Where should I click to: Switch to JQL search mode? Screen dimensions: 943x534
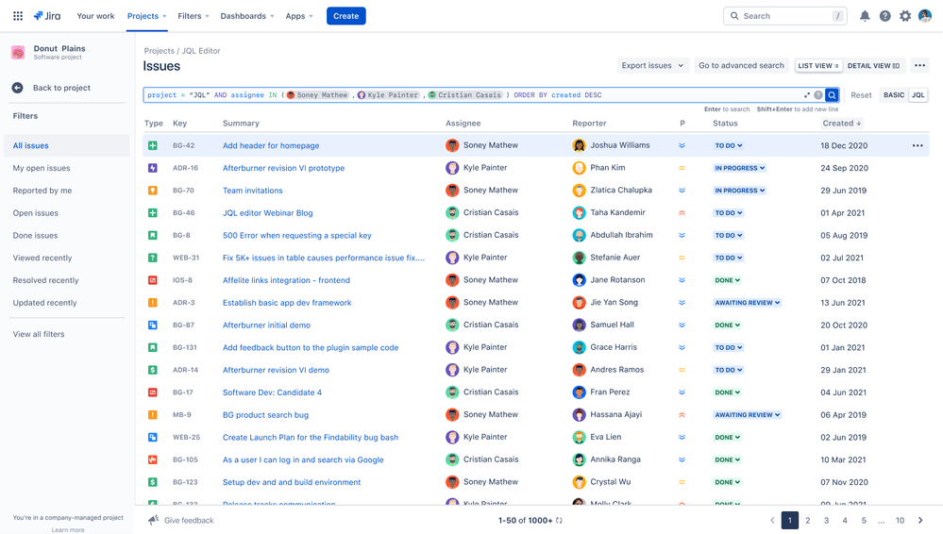(x=918, y=95)
